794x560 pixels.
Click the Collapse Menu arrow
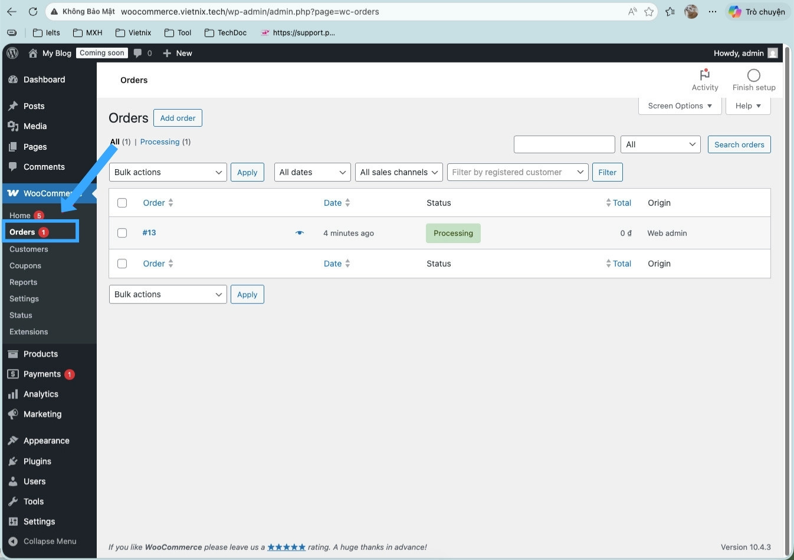(x=13, y=541)
